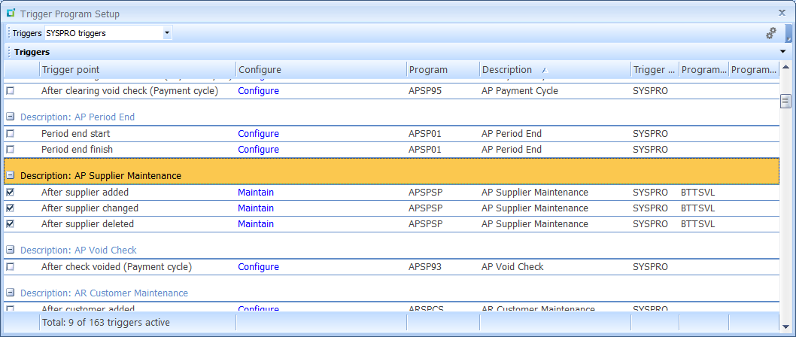The width and height of the screenshot is (796, 337).
Task: Collapse the AP Period End group
Action: tap(11, 117)
